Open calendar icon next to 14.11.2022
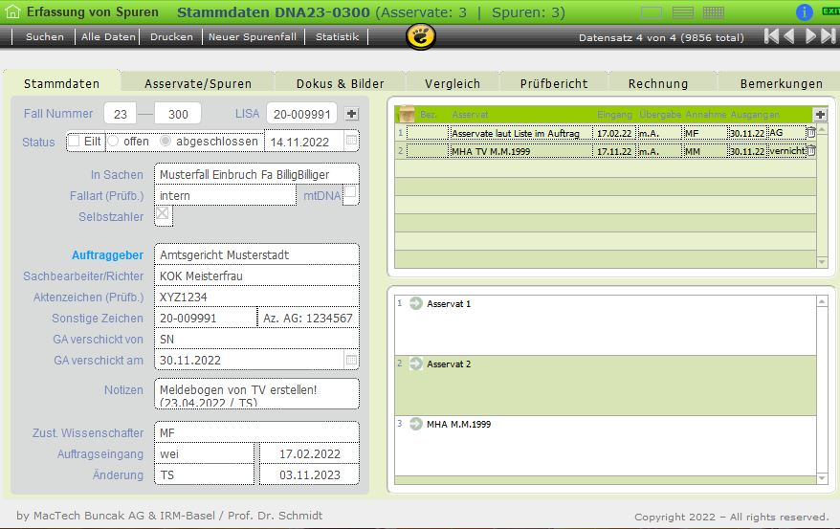 coord(351,141)
